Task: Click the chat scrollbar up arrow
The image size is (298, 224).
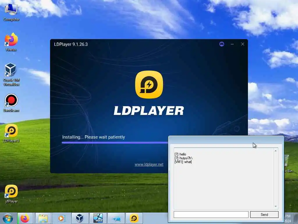Action: [276, 151]
